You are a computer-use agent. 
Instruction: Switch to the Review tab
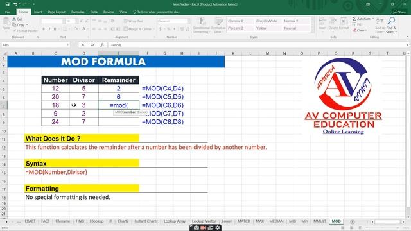(109, 12)
